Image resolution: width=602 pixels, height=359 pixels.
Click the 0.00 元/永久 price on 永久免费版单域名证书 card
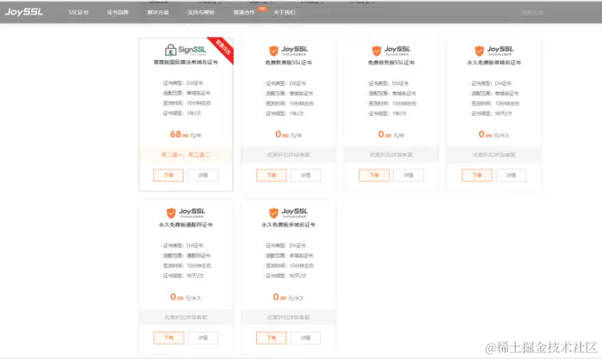pyautogui.click(x=494, y=134)
